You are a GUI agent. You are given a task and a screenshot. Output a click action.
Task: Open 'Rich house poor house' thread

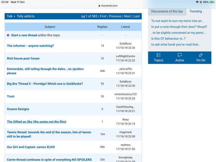click(x=23, y=58)
